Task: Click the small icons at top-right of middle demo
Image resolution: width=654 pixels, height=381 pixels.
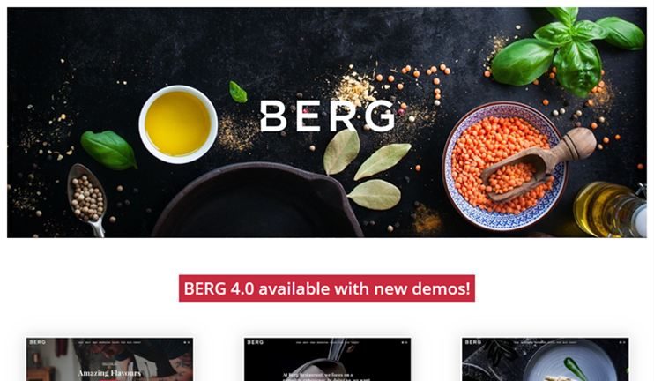Action: click(x=405, y=342)
